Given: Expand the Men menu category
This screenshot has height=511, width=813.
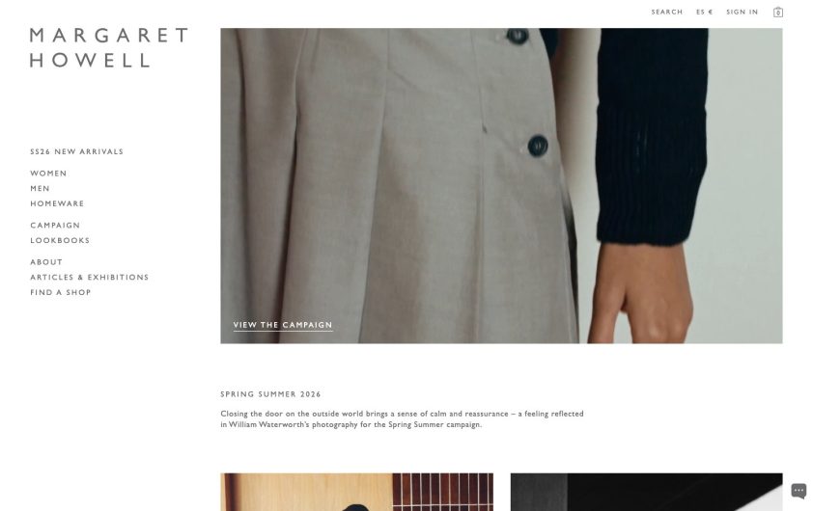Looking at the screenshot, I should [x=40, y=188].
